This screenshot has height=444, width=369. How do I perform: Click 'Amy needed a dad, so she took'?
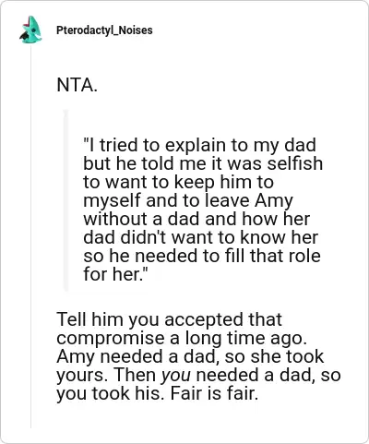tap(190, 356)
